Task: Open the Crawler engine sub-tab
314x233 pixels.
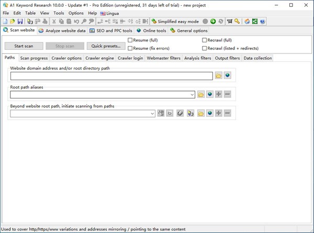Action: click(100, 58)
